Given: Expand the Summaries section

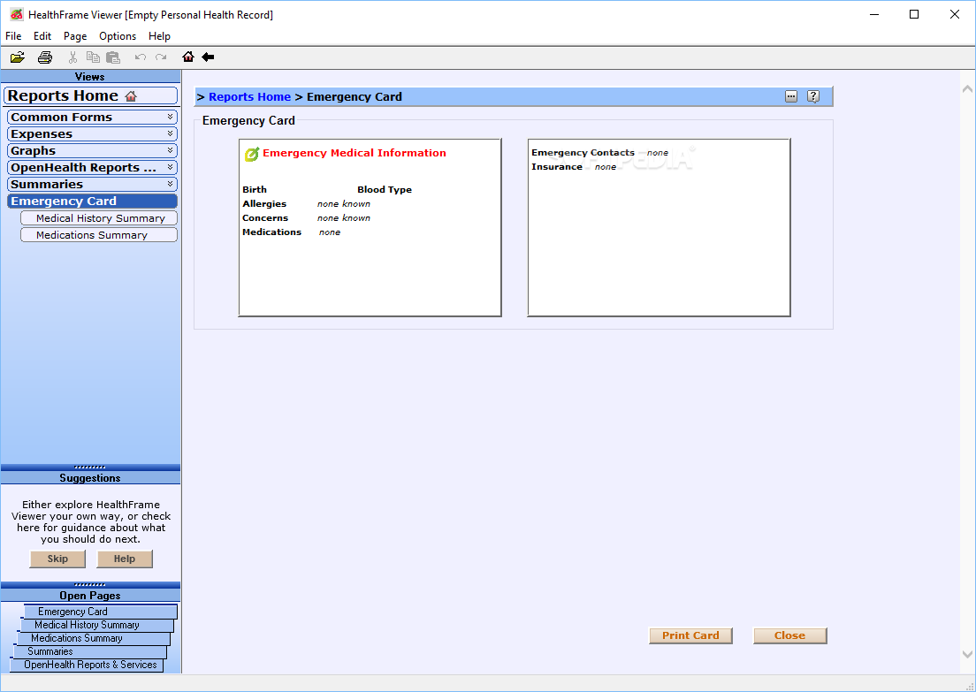Looking at the screenshot, I should 92,184.
